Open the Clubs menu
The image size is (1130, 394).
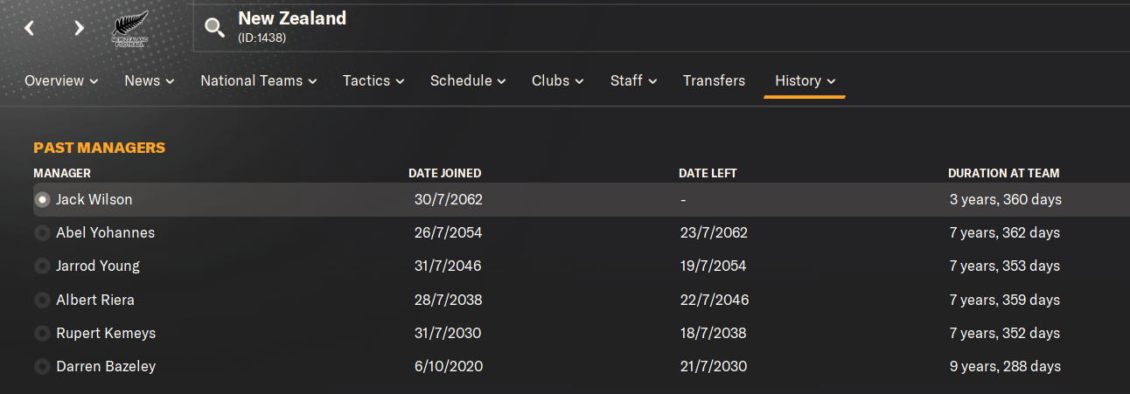(x=558, y=80)
